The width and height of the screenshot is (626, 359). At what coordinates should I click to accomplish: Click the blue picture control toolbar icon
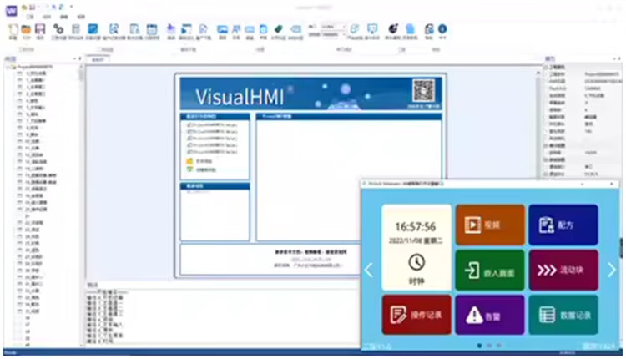click(x=222, y=29)
